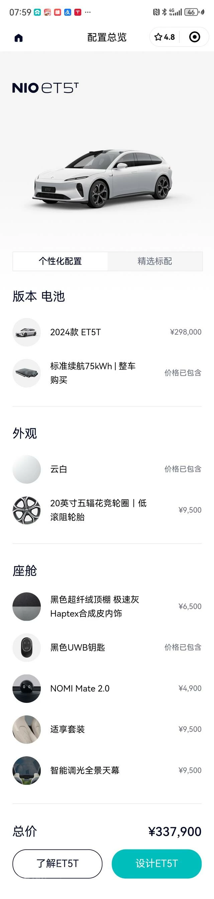Tap the 75kWh battery pack icon
This screenshot has width=214, height=899.
[27, 373]
